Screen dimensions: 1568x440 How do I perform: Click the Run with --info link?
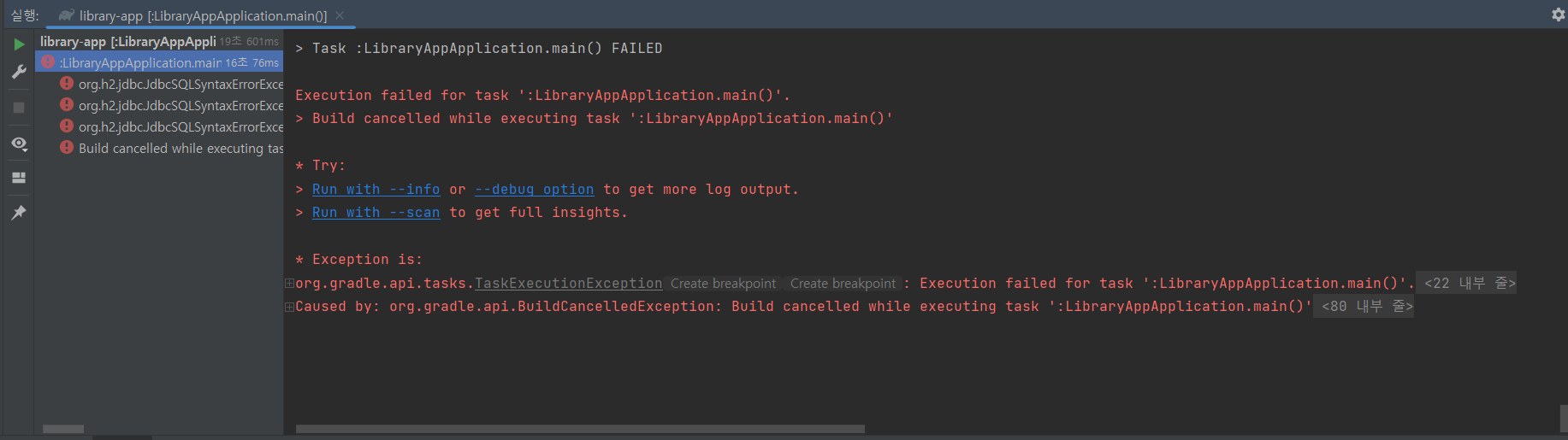click(376, 189)
